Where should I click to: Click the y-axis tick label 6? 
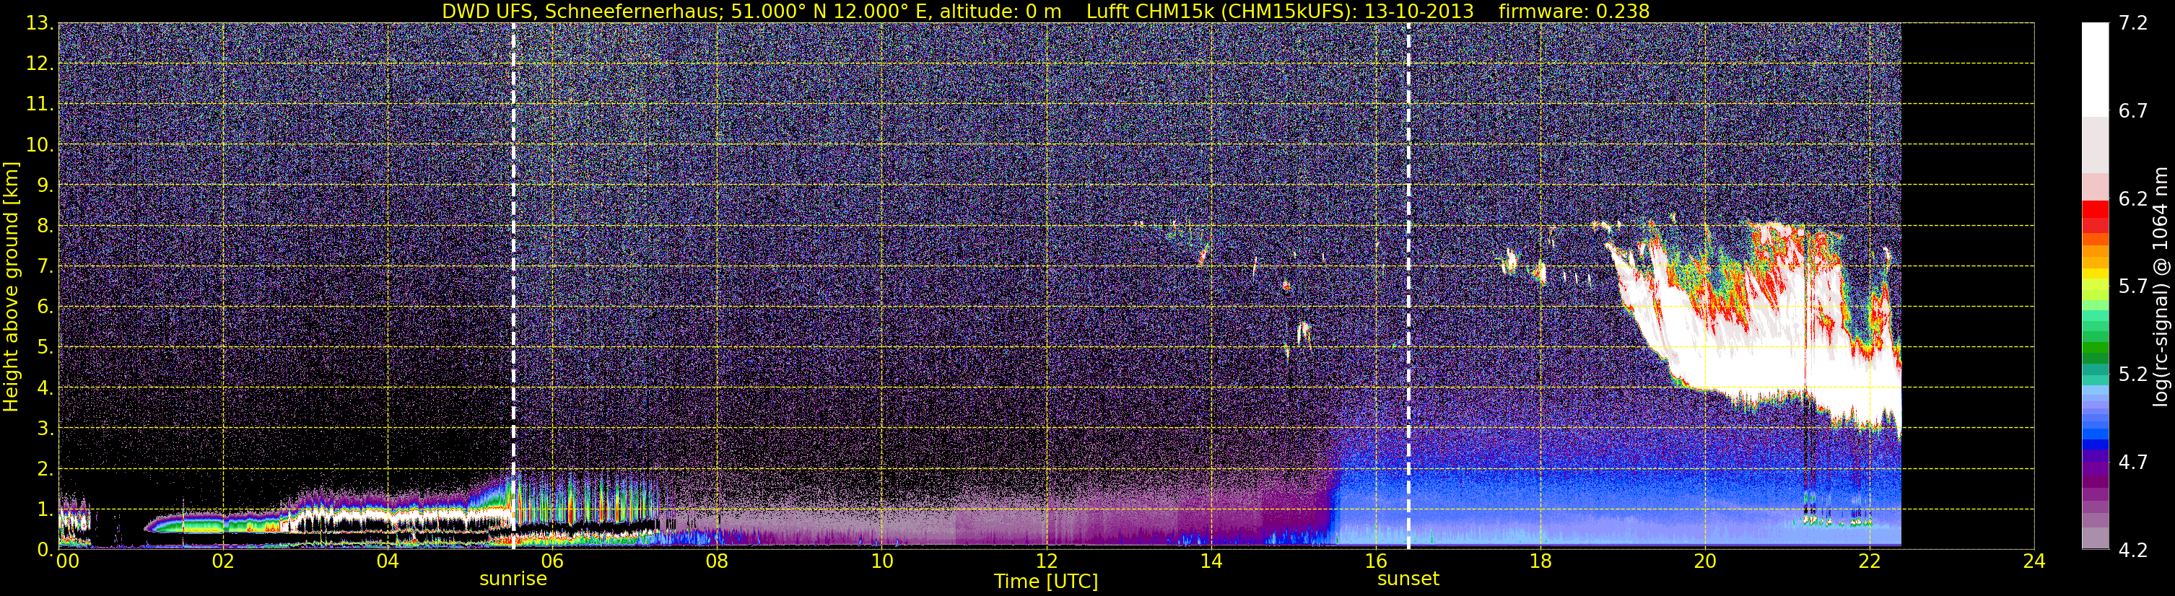[x=45, y=307]
